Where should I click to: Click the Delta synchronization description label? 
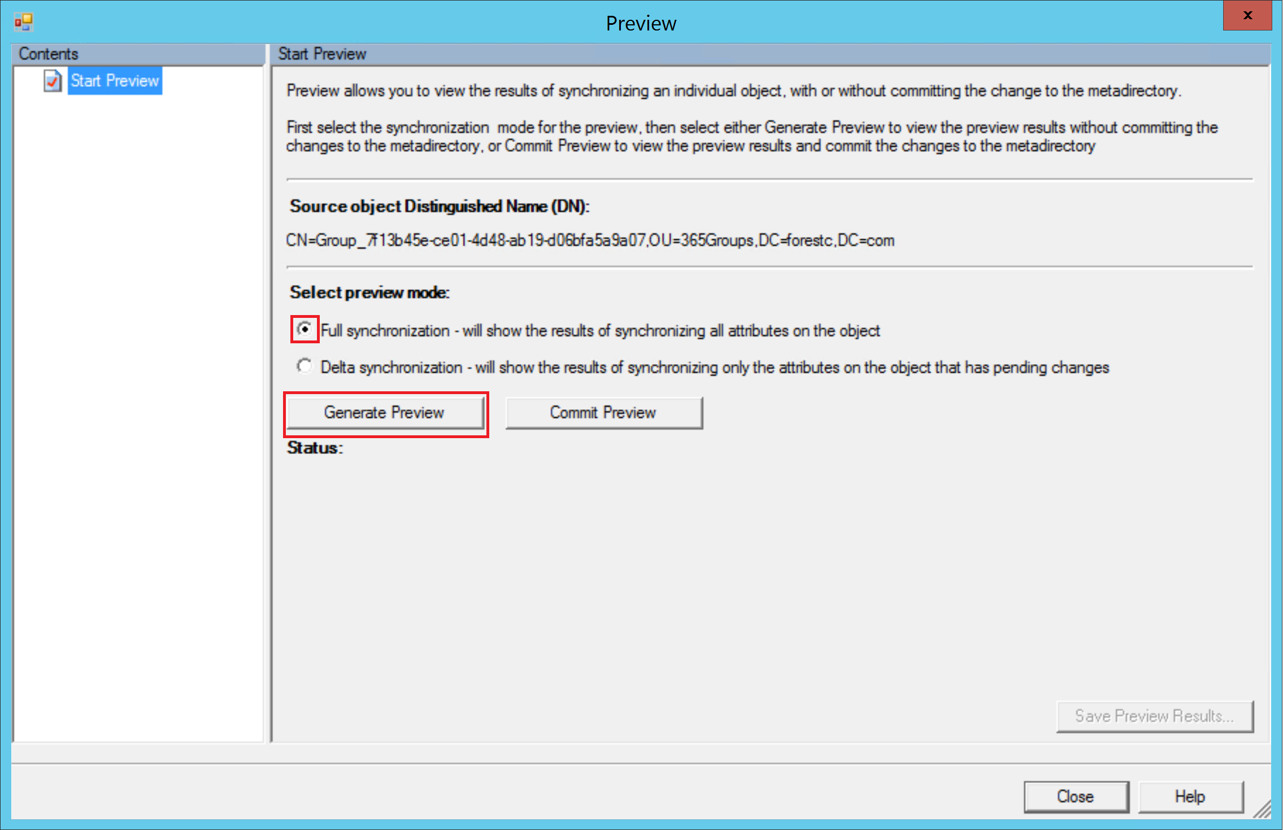pos(715,368)
